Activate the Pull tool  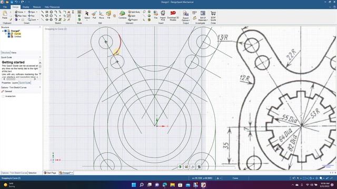pos(94,15)
